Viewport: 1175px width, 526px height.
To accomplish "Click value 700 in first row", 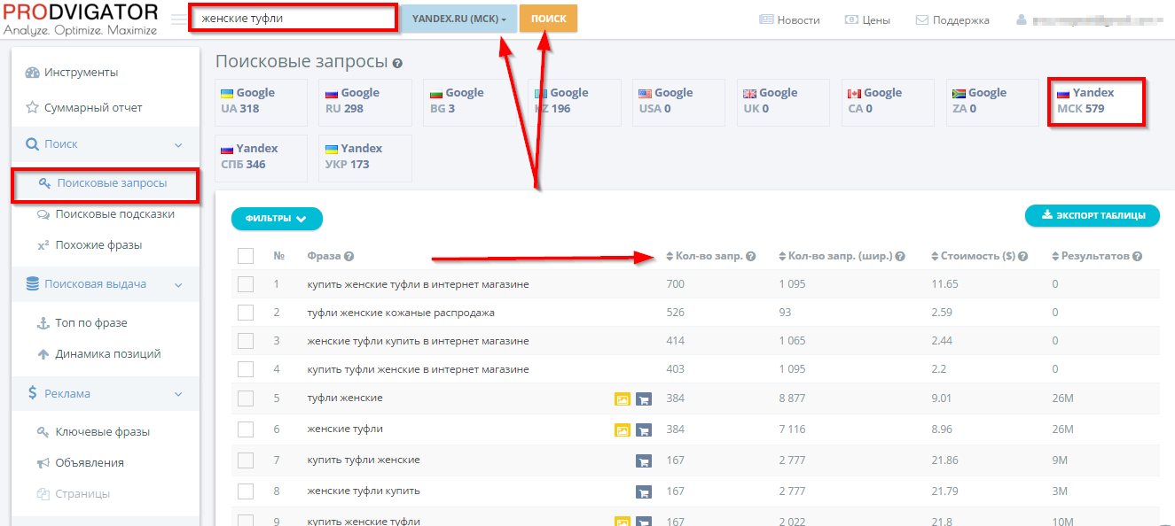I will click(x=675, y=284).
